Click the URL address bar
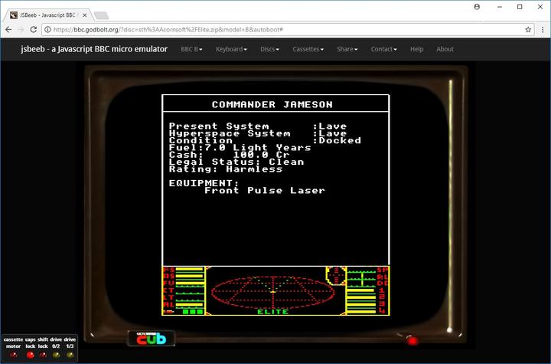 [x=283, y=29]
